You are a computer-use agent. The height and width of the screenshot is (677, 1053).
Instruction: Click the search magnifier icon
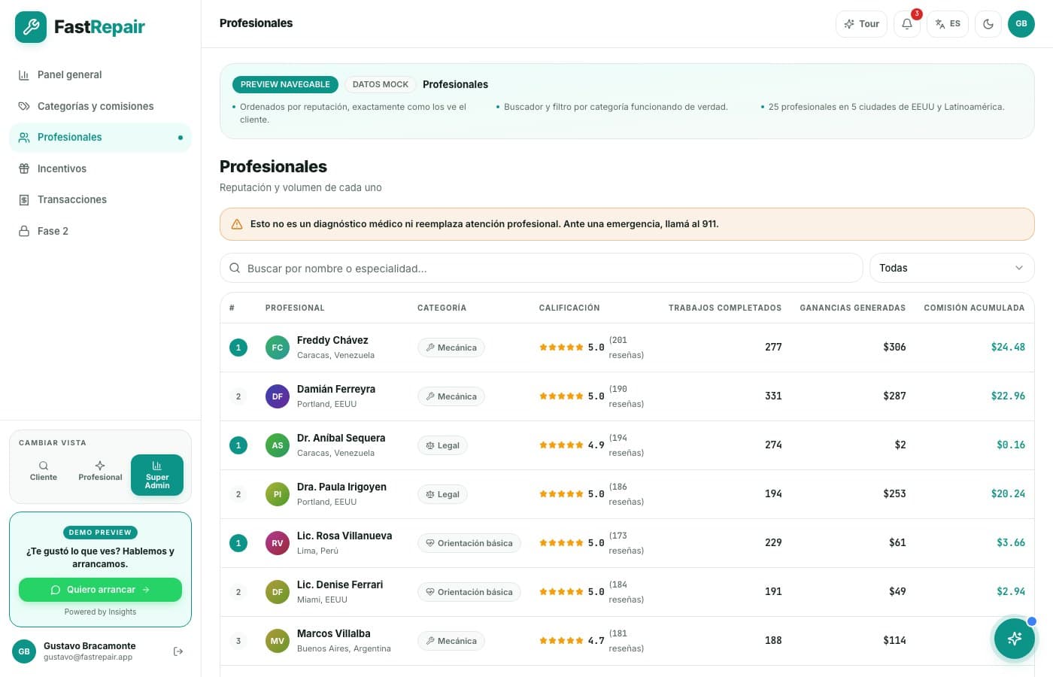[x=235, y=268]
